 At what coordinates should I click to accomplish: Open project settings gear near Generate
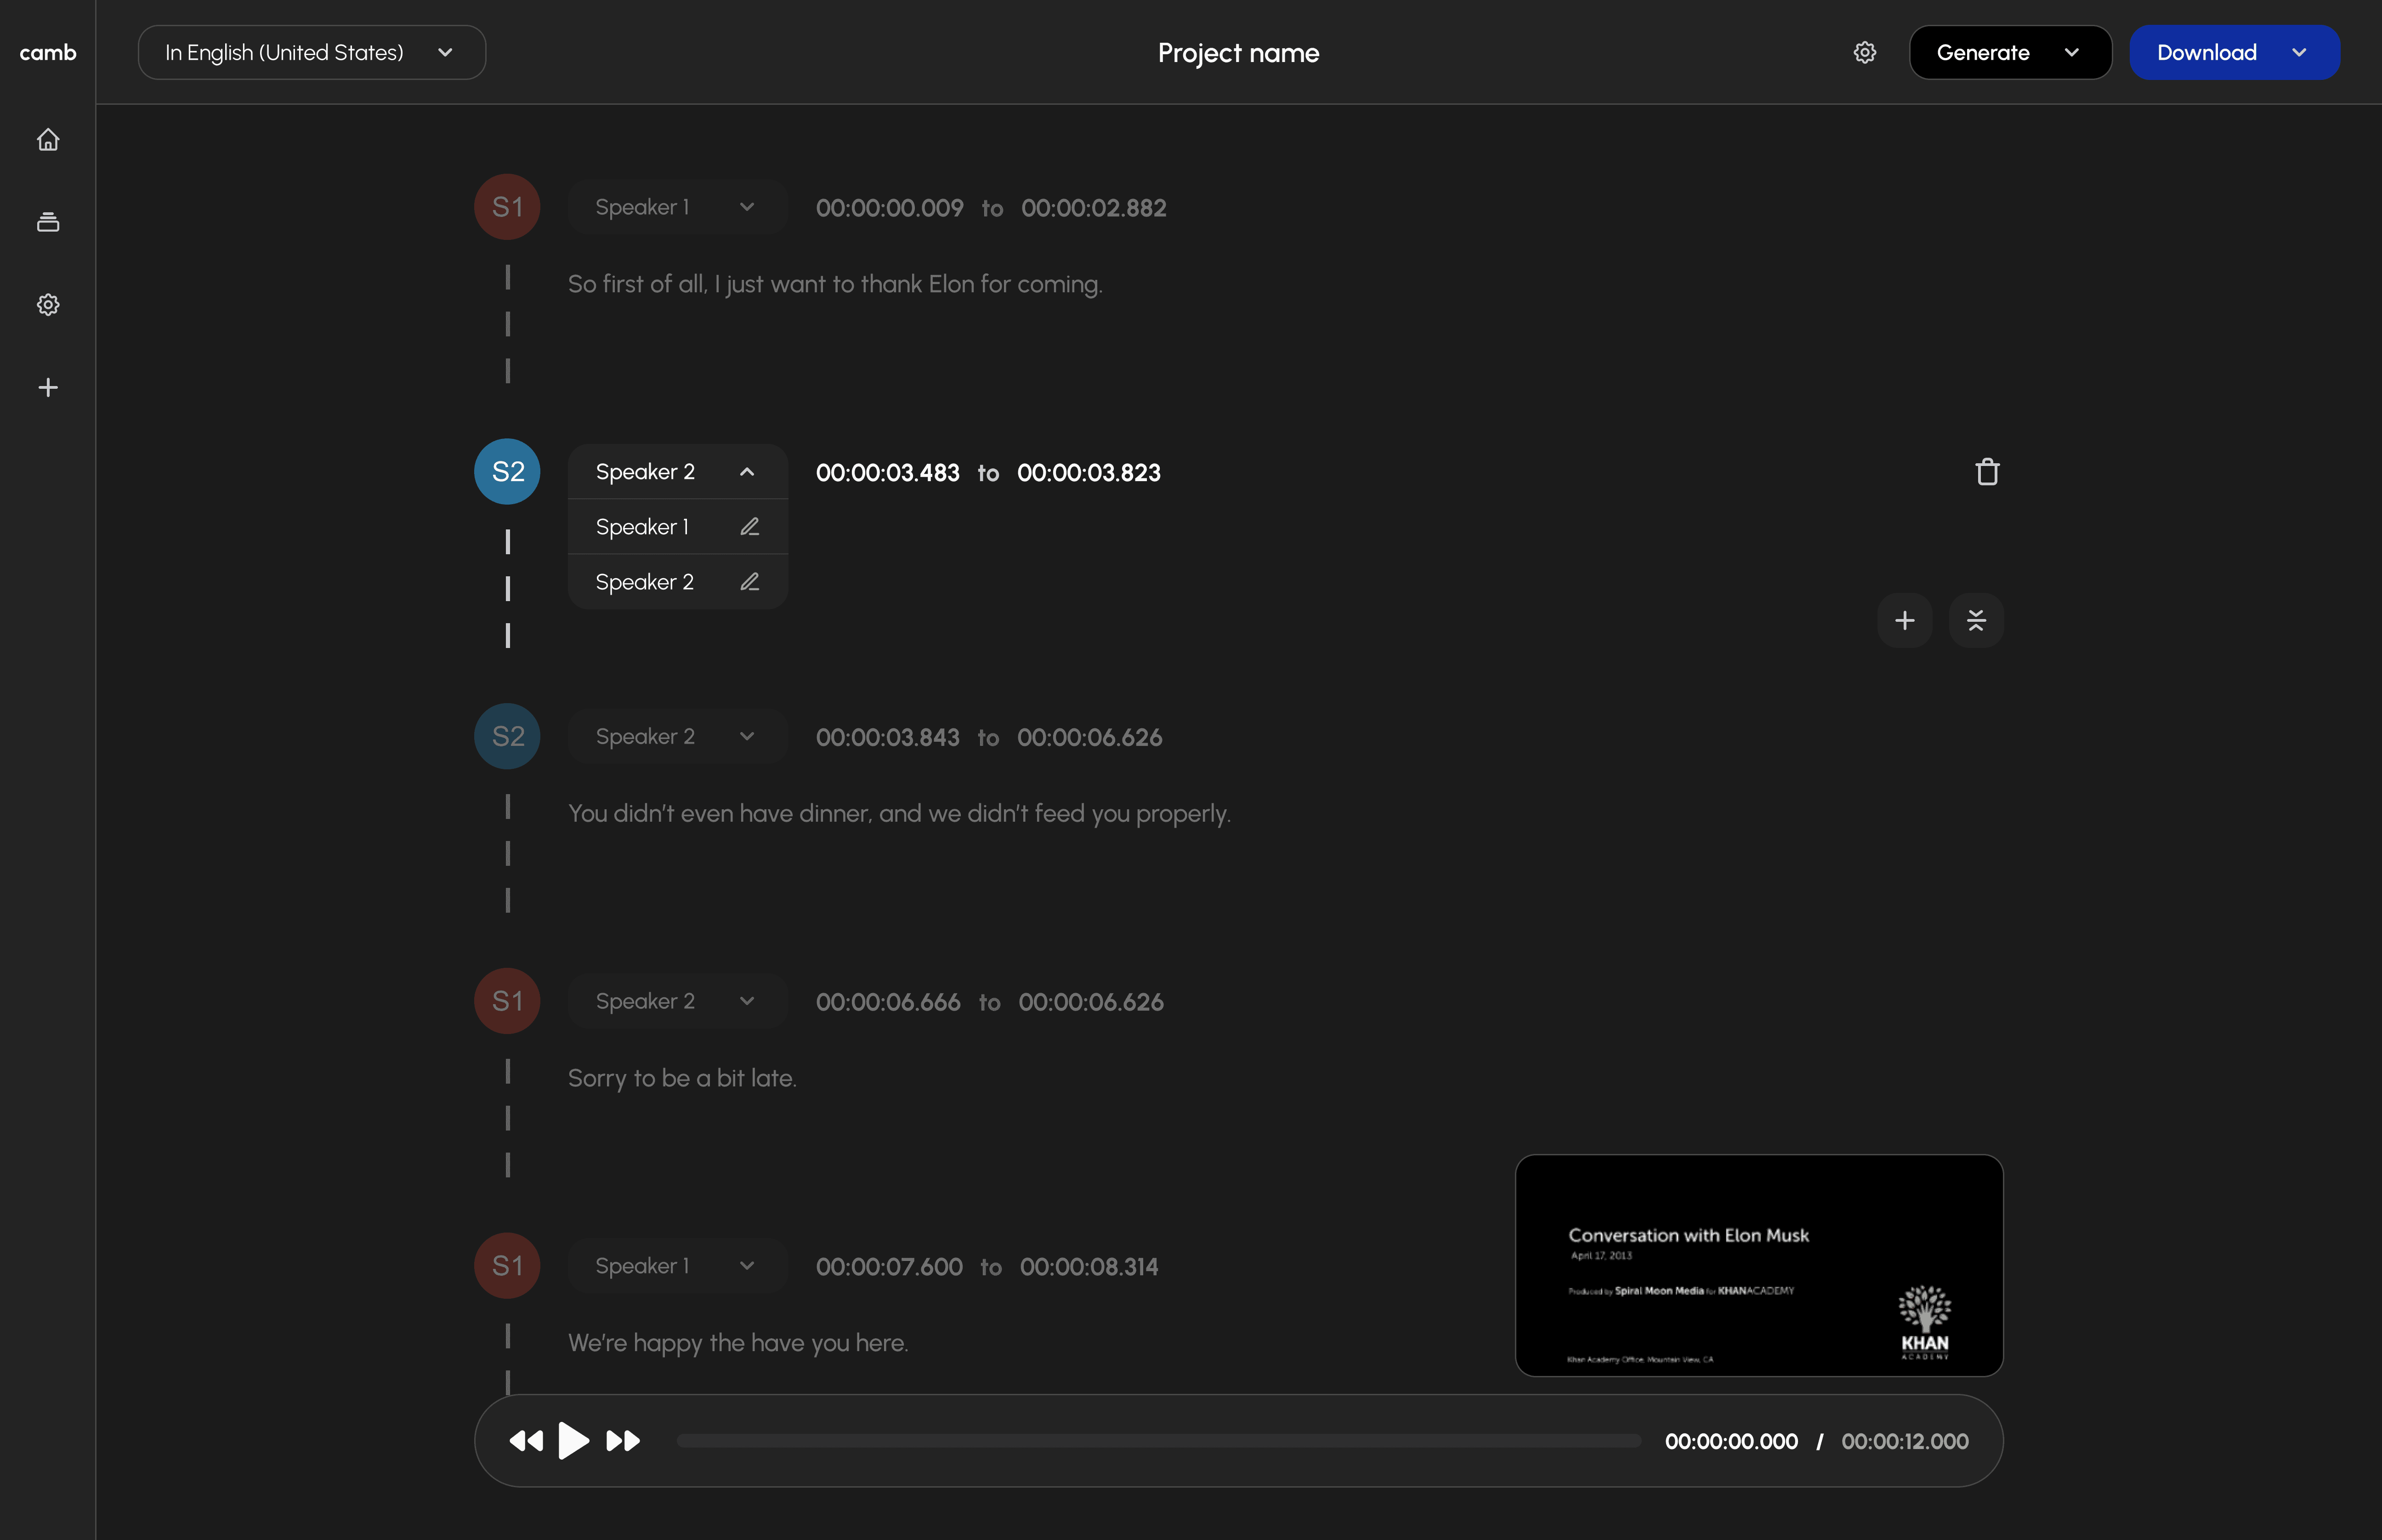click(1864, 53)
